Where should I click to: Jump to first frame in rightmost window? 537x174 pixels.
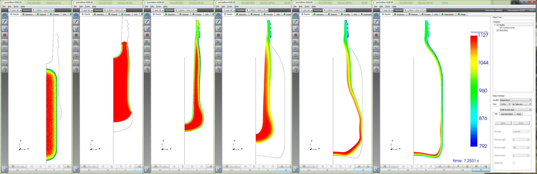pos(389,170)
